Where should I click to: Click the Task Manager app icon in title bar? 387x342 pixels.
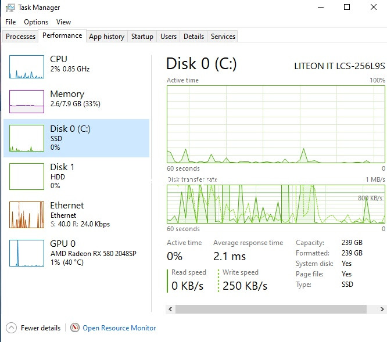[x=10, y=8]
